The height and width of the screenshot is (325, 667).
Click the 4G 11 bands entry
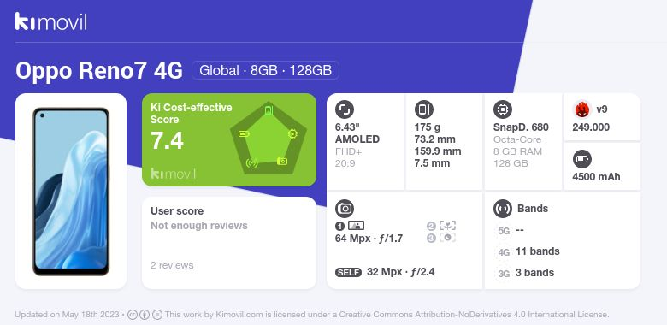coord(528,251)
